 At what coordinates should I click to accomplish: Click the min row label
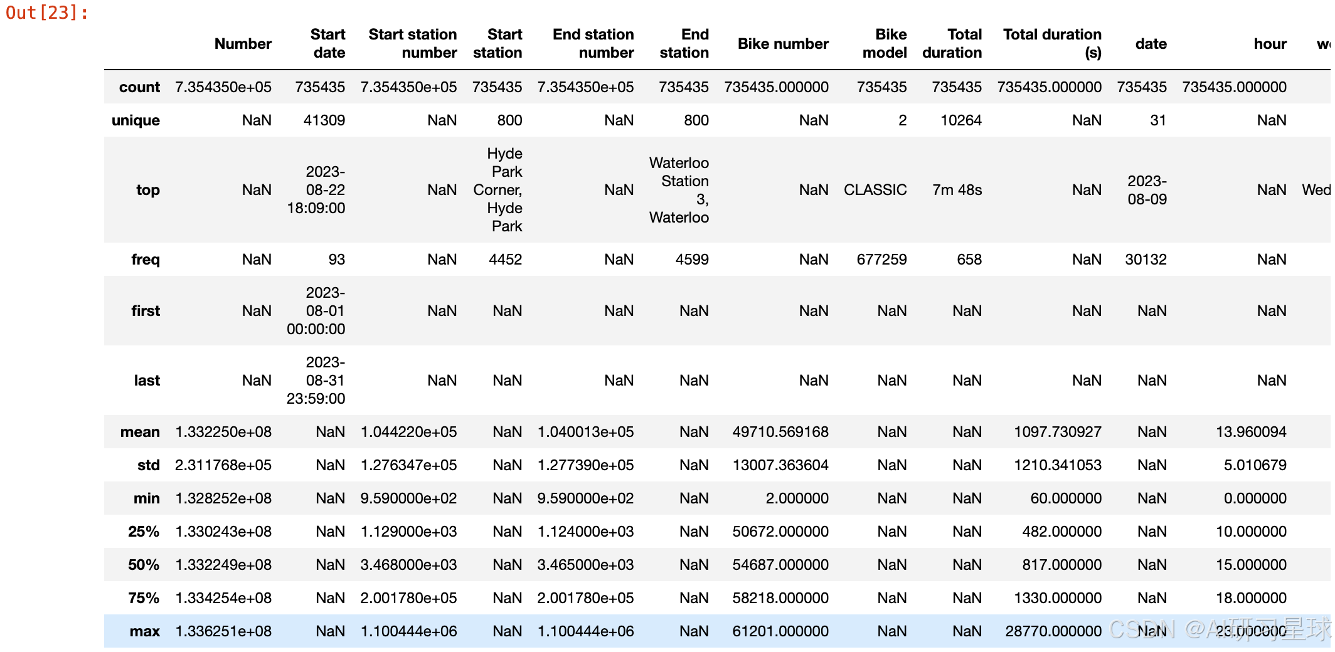tap(147, 498)
